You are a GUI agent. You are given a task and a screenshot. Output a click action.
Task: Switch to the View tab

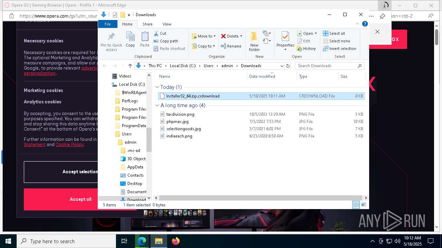[x=167, y=24]
